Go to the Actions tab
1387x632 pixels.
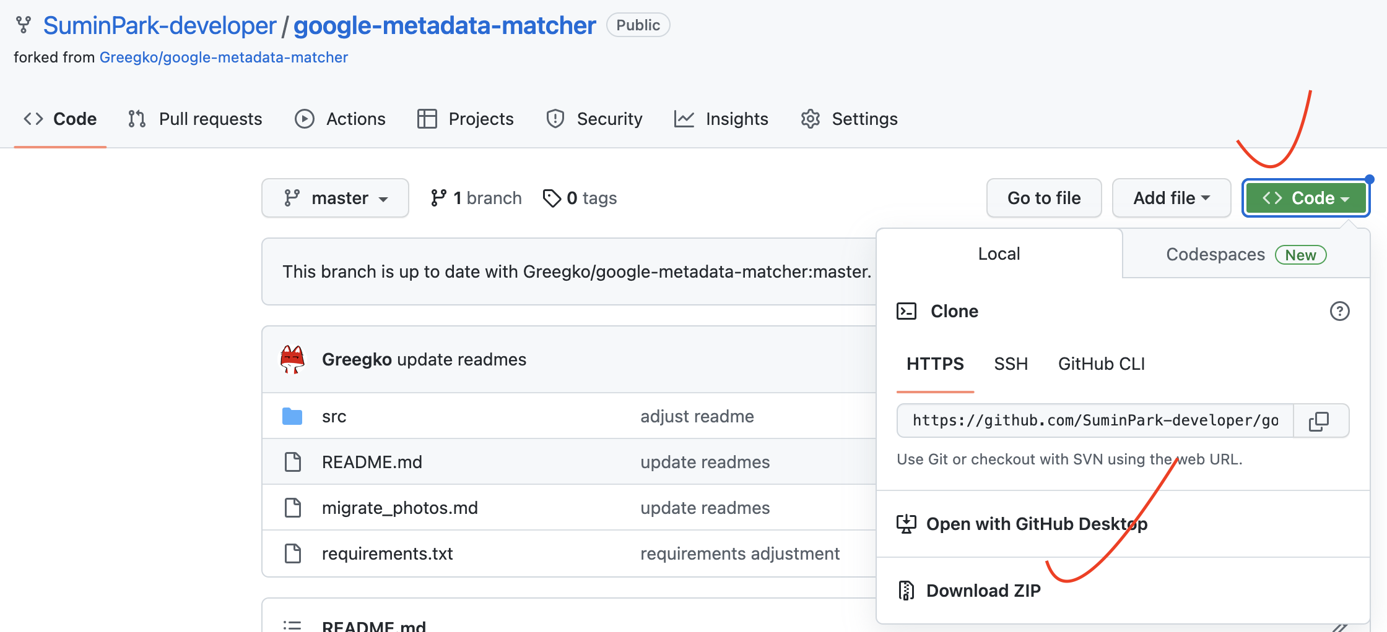coord(340,119)
